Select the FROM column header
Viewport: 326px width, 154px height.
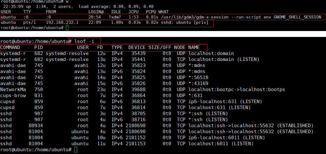click(51, 11)
